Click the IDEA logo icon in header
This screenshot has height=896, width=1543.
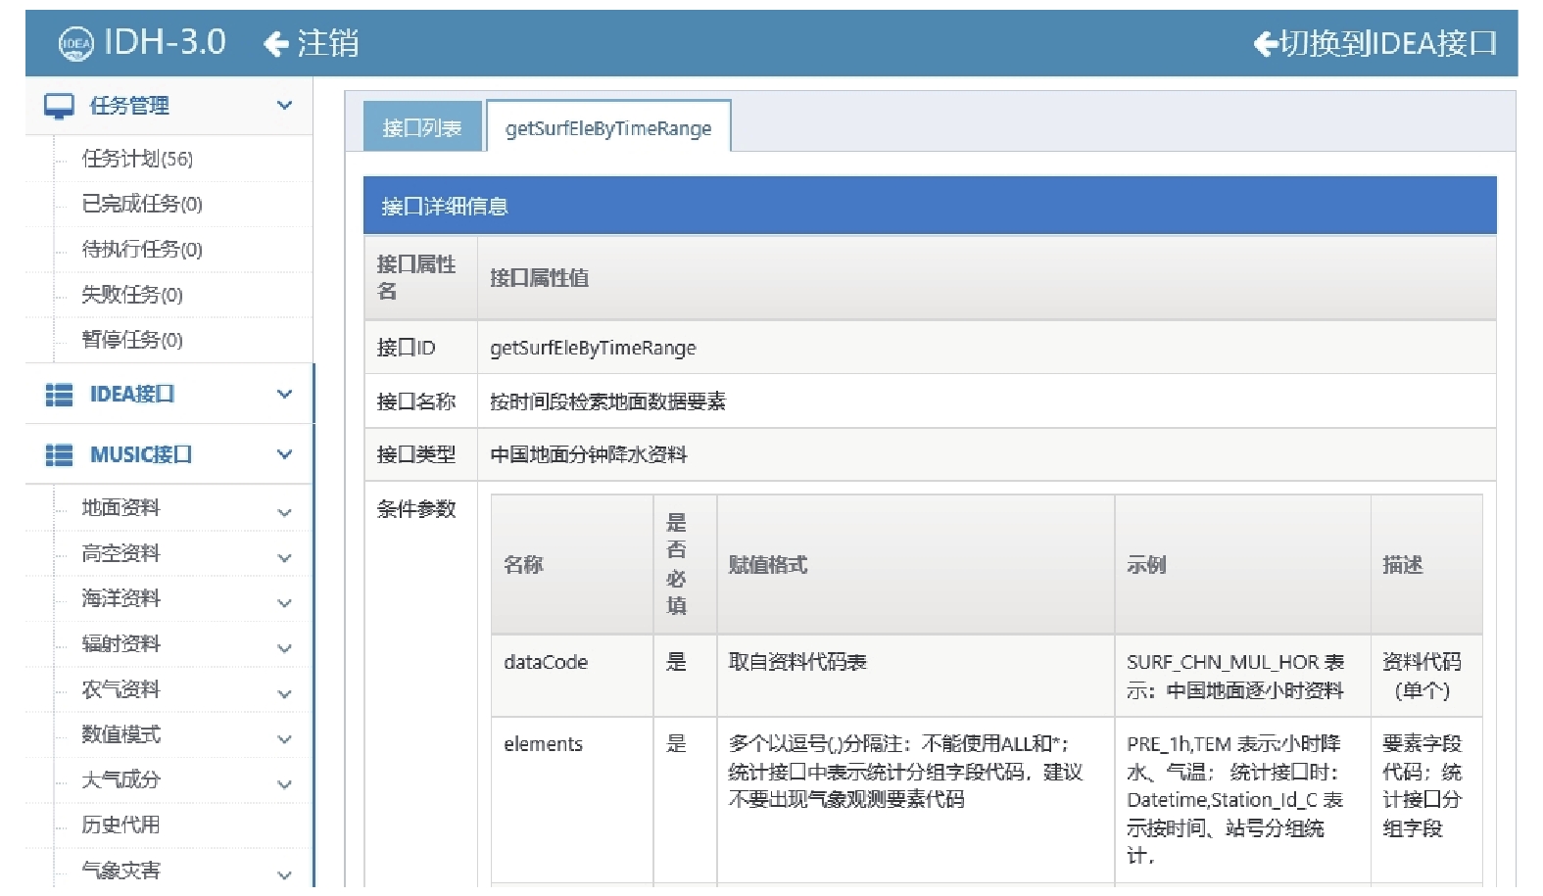point(76,43)
